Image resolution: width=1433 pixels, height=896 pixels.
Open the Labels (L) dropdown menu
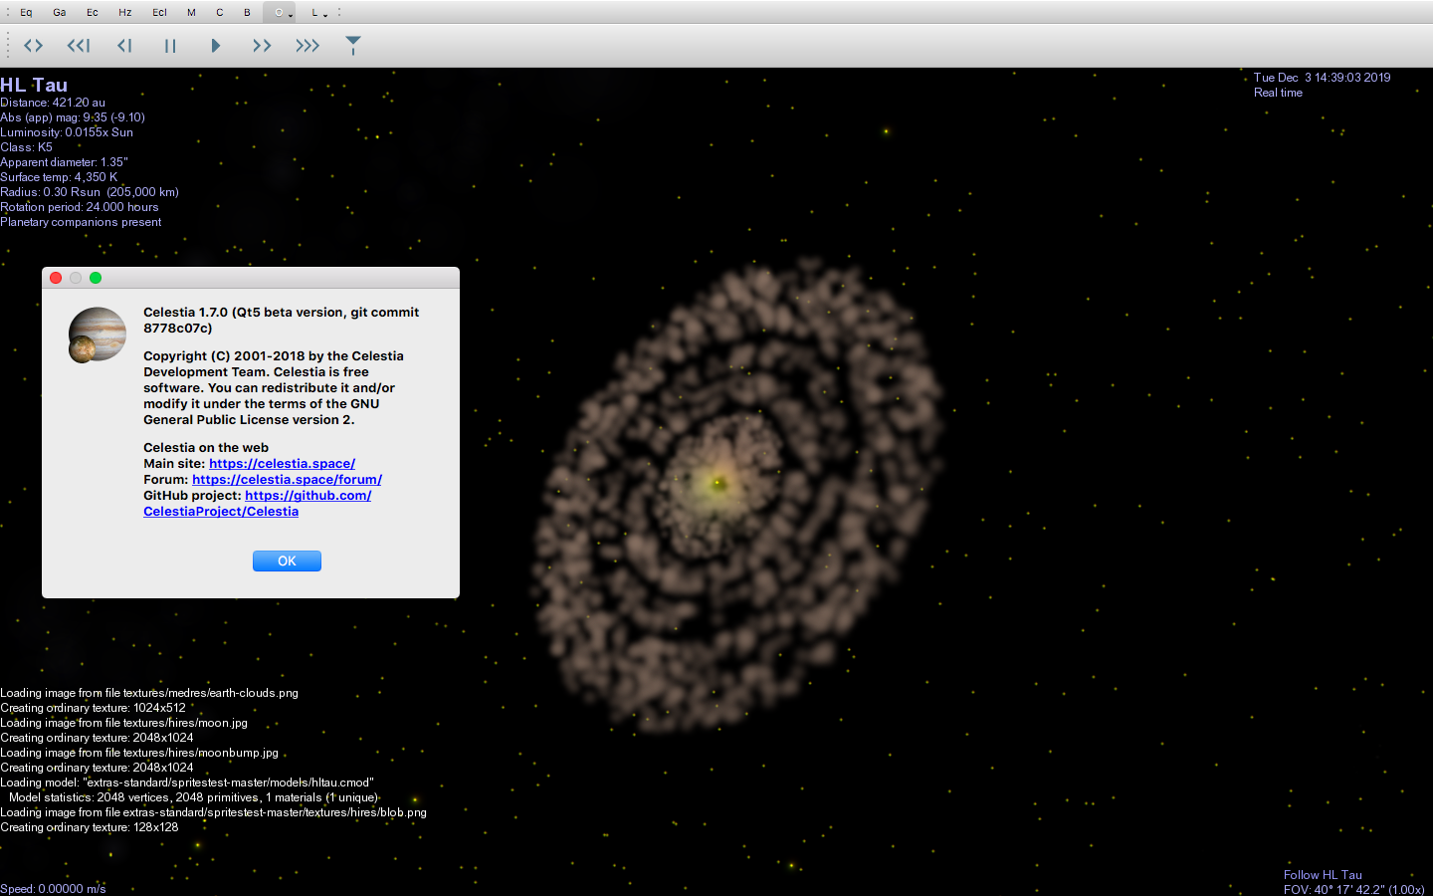pos(315,12)
